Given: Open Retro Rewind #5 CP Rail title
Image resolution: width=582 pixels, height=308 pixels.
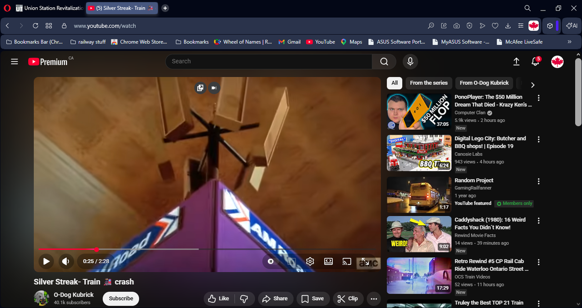Looking at the screenshot, I should (x=492, y=265).
